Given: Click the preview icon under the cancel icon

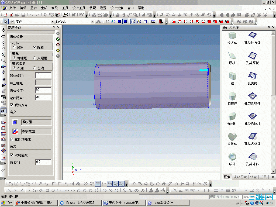Looking at the screenshot, I should [58, 50].
